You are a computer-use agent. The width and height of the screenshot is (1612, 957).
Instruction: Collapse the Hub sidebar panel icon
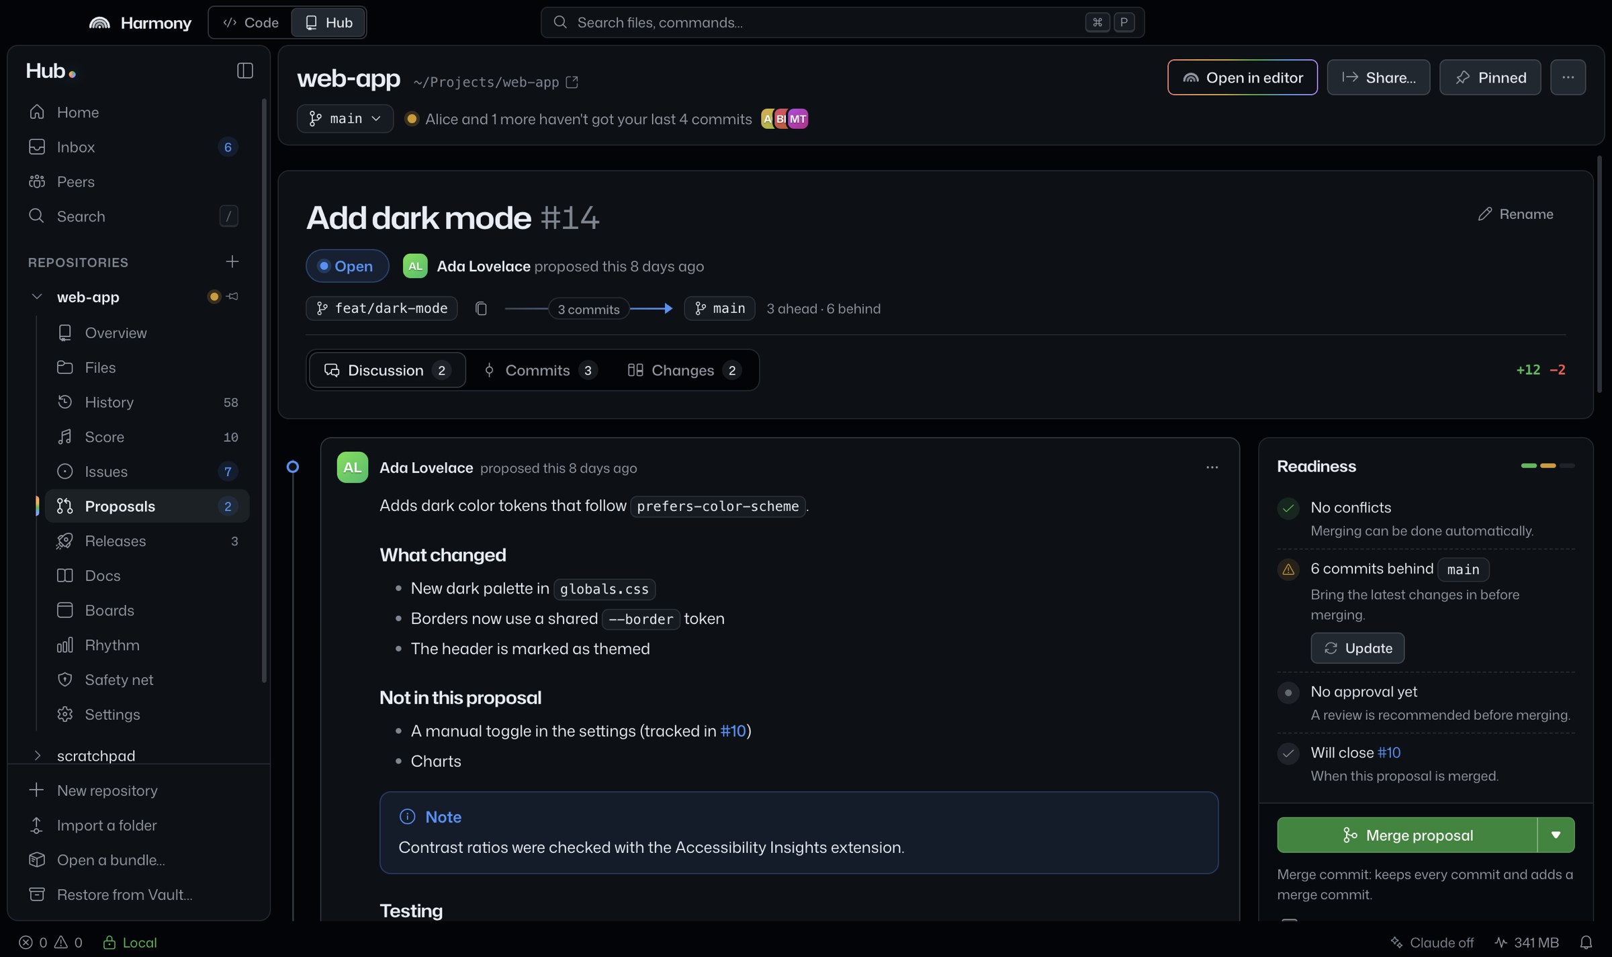coord(244,71)
